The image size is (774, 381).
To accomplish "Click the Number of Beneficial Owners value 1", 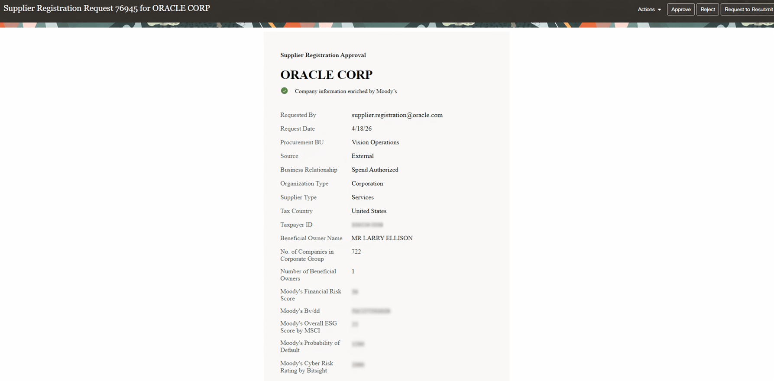I will [x=353, y=271].
